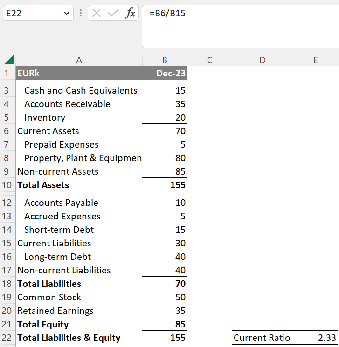
Task: Select the Current Ratio label cell
Action: tap(263, 338)
